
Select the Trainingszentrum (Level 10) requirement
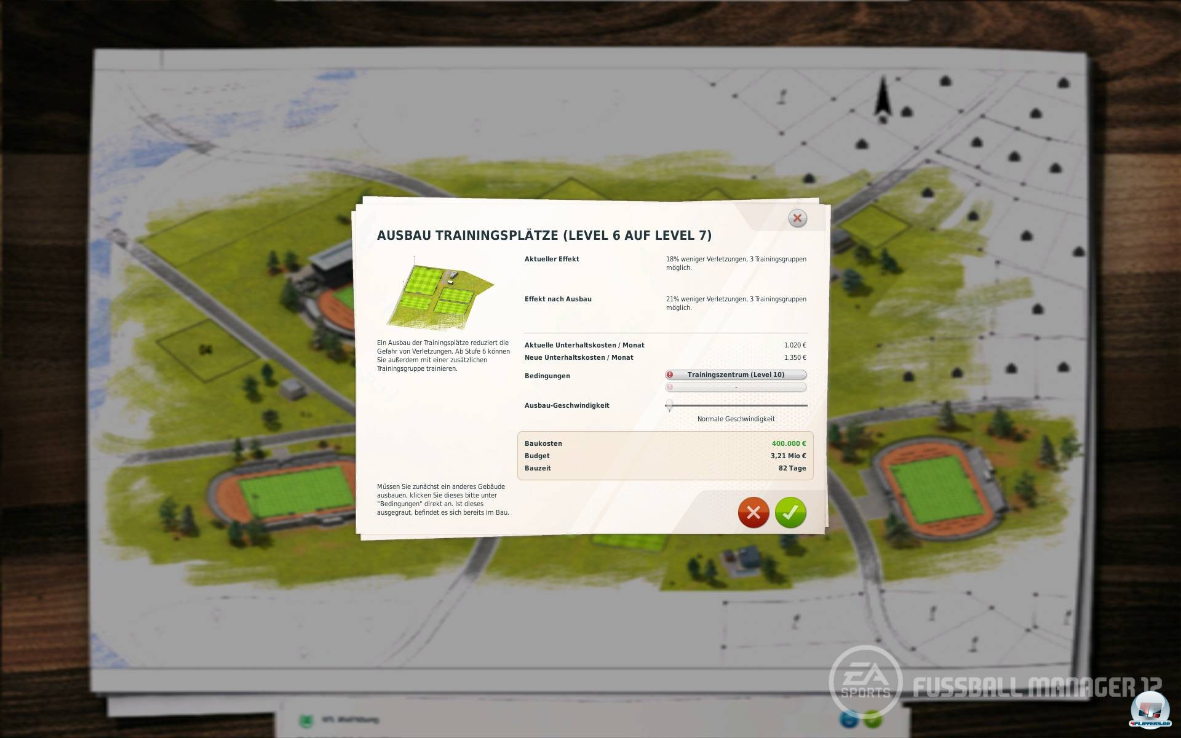pos(736,375)
